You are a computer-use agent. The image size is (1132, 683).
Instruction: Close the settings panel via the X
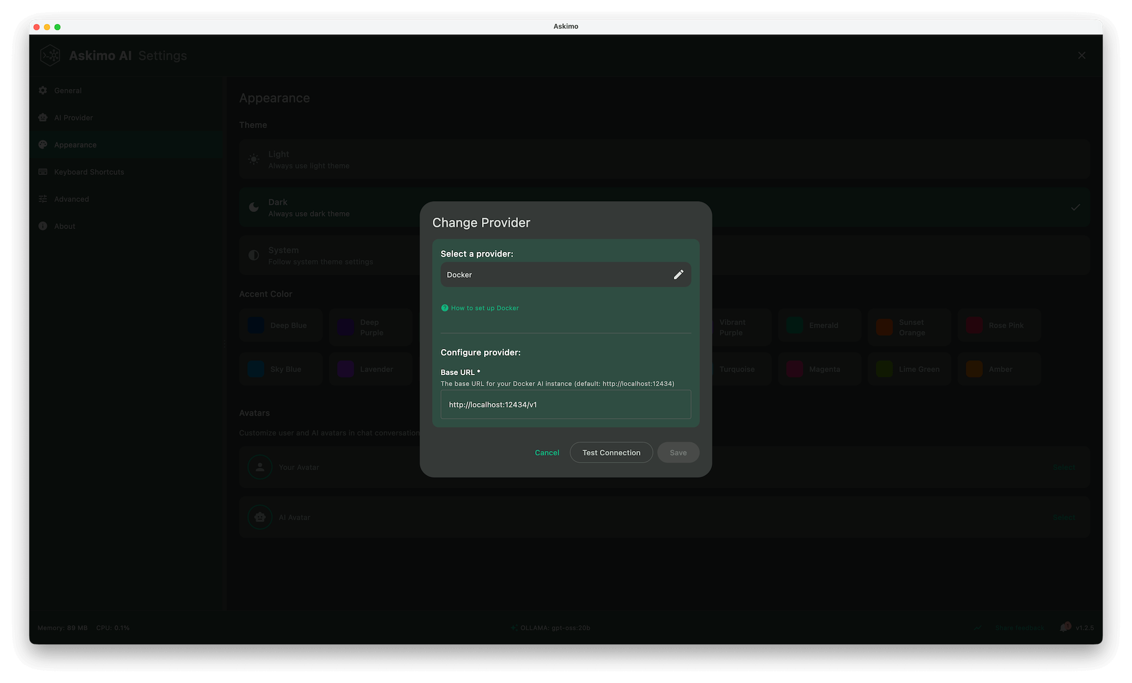point(1081,55)
